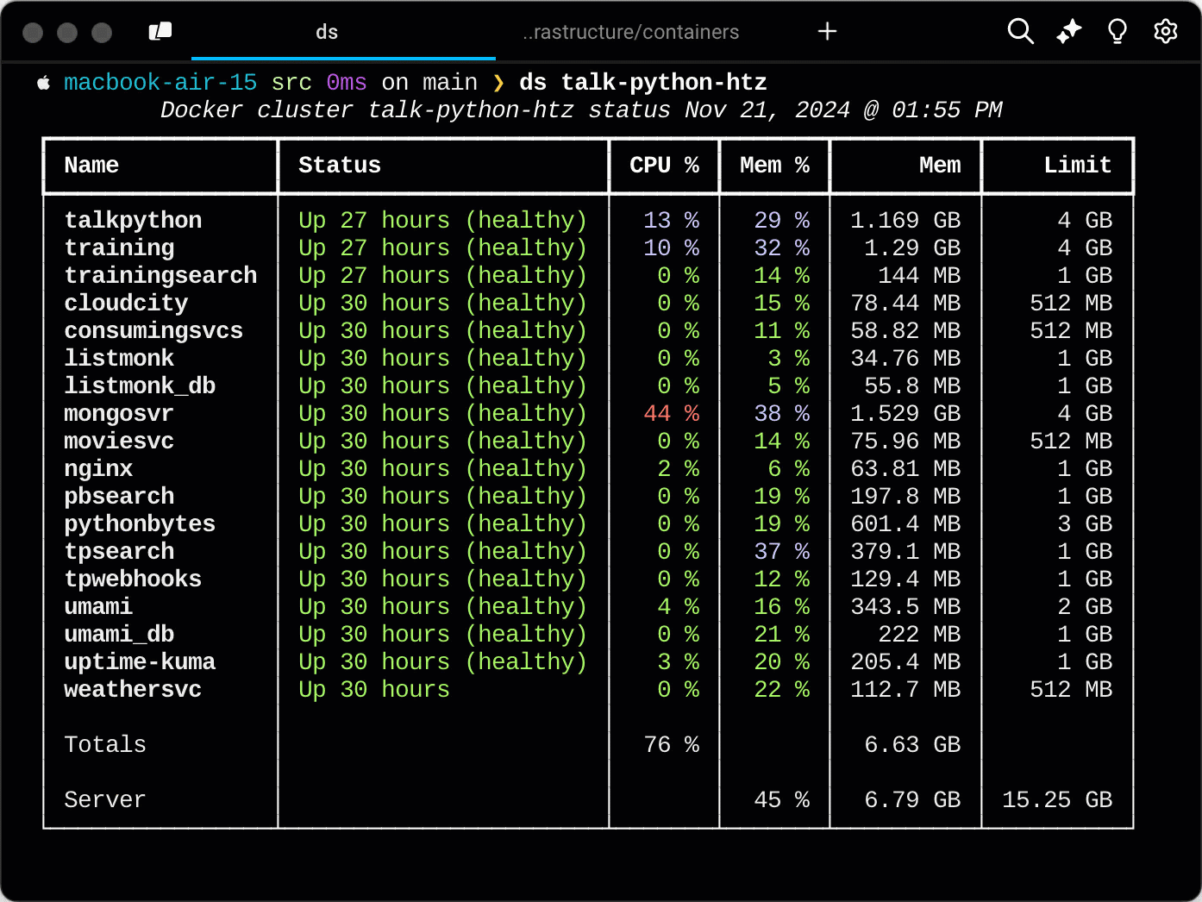The height and width of the screenshot is (902, 1202).
Task: Open a new tab with the plus button
Action: pyautogui.click(x=827, y=31)
